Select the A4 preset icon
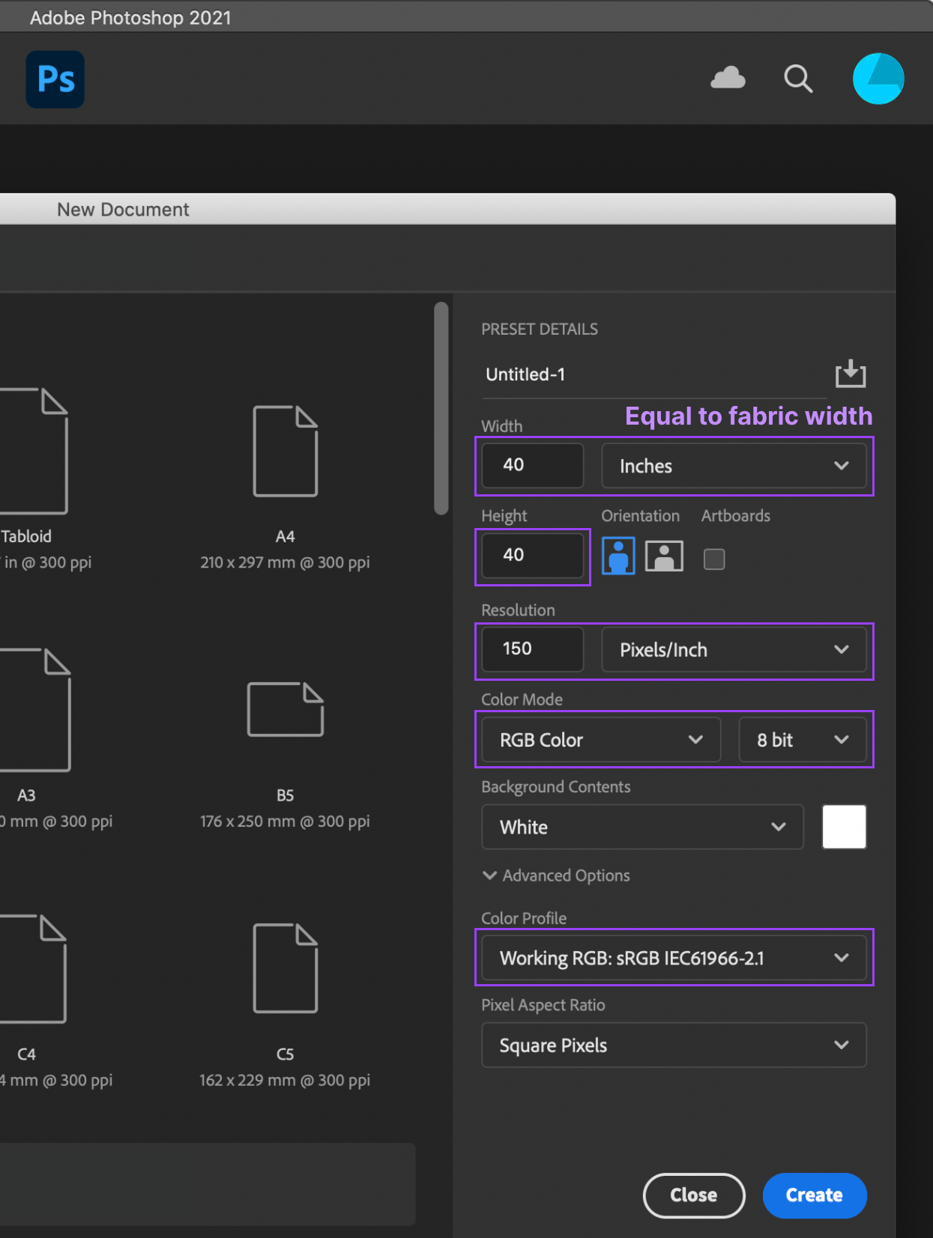 (x=285, y=452)
